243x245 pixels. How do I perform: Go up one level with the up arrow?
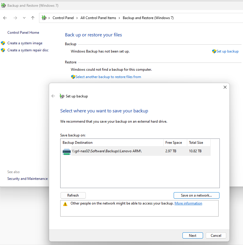[x=33, y=18]
